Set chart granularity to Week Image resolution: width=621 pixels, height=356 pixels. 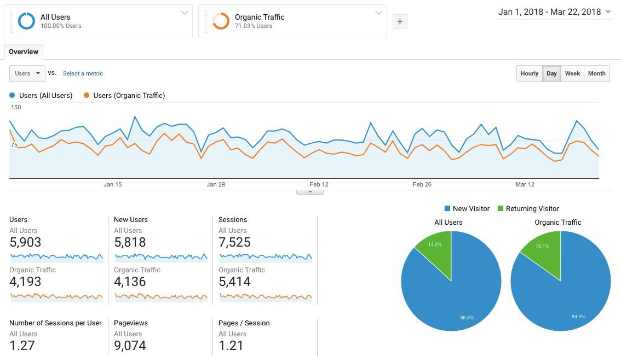[x=572, y=74]
